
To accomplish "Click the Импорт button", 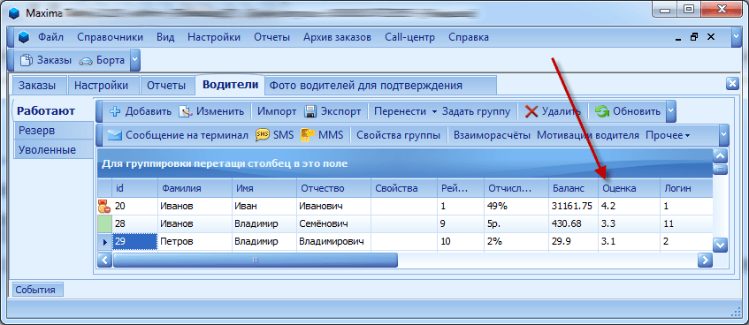I will (x=277, y=111).
